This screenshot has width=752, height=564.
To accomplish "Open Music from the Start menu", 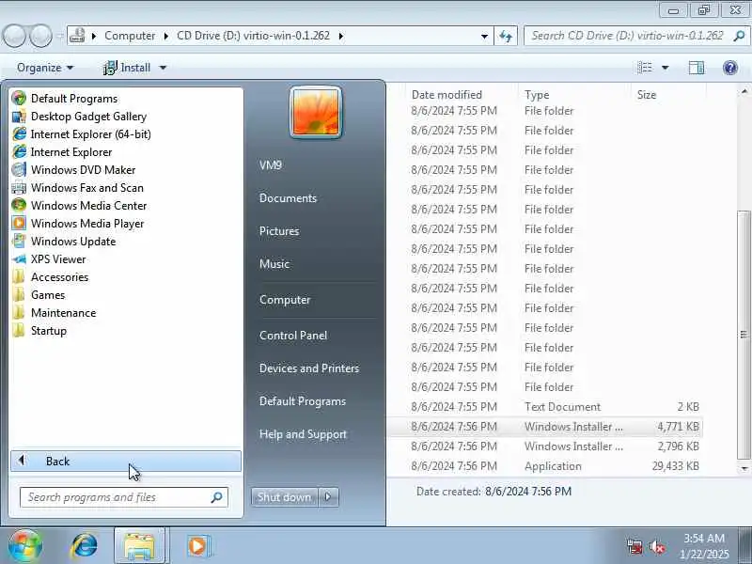I will (274, 264).
